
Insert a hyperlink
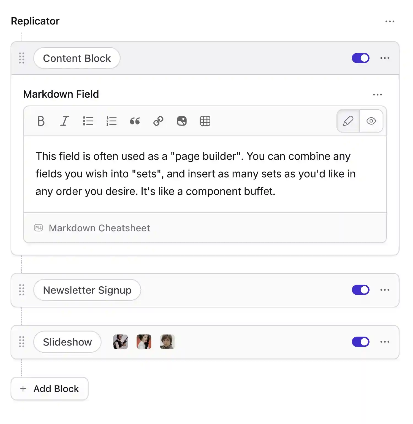[x=158, y=121]
